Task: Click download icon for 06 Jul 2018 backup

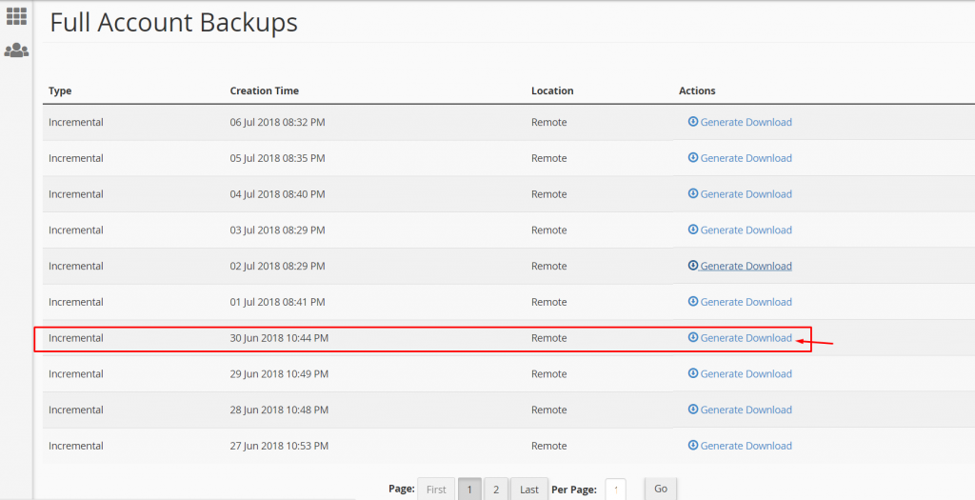Action: (693, 122)
